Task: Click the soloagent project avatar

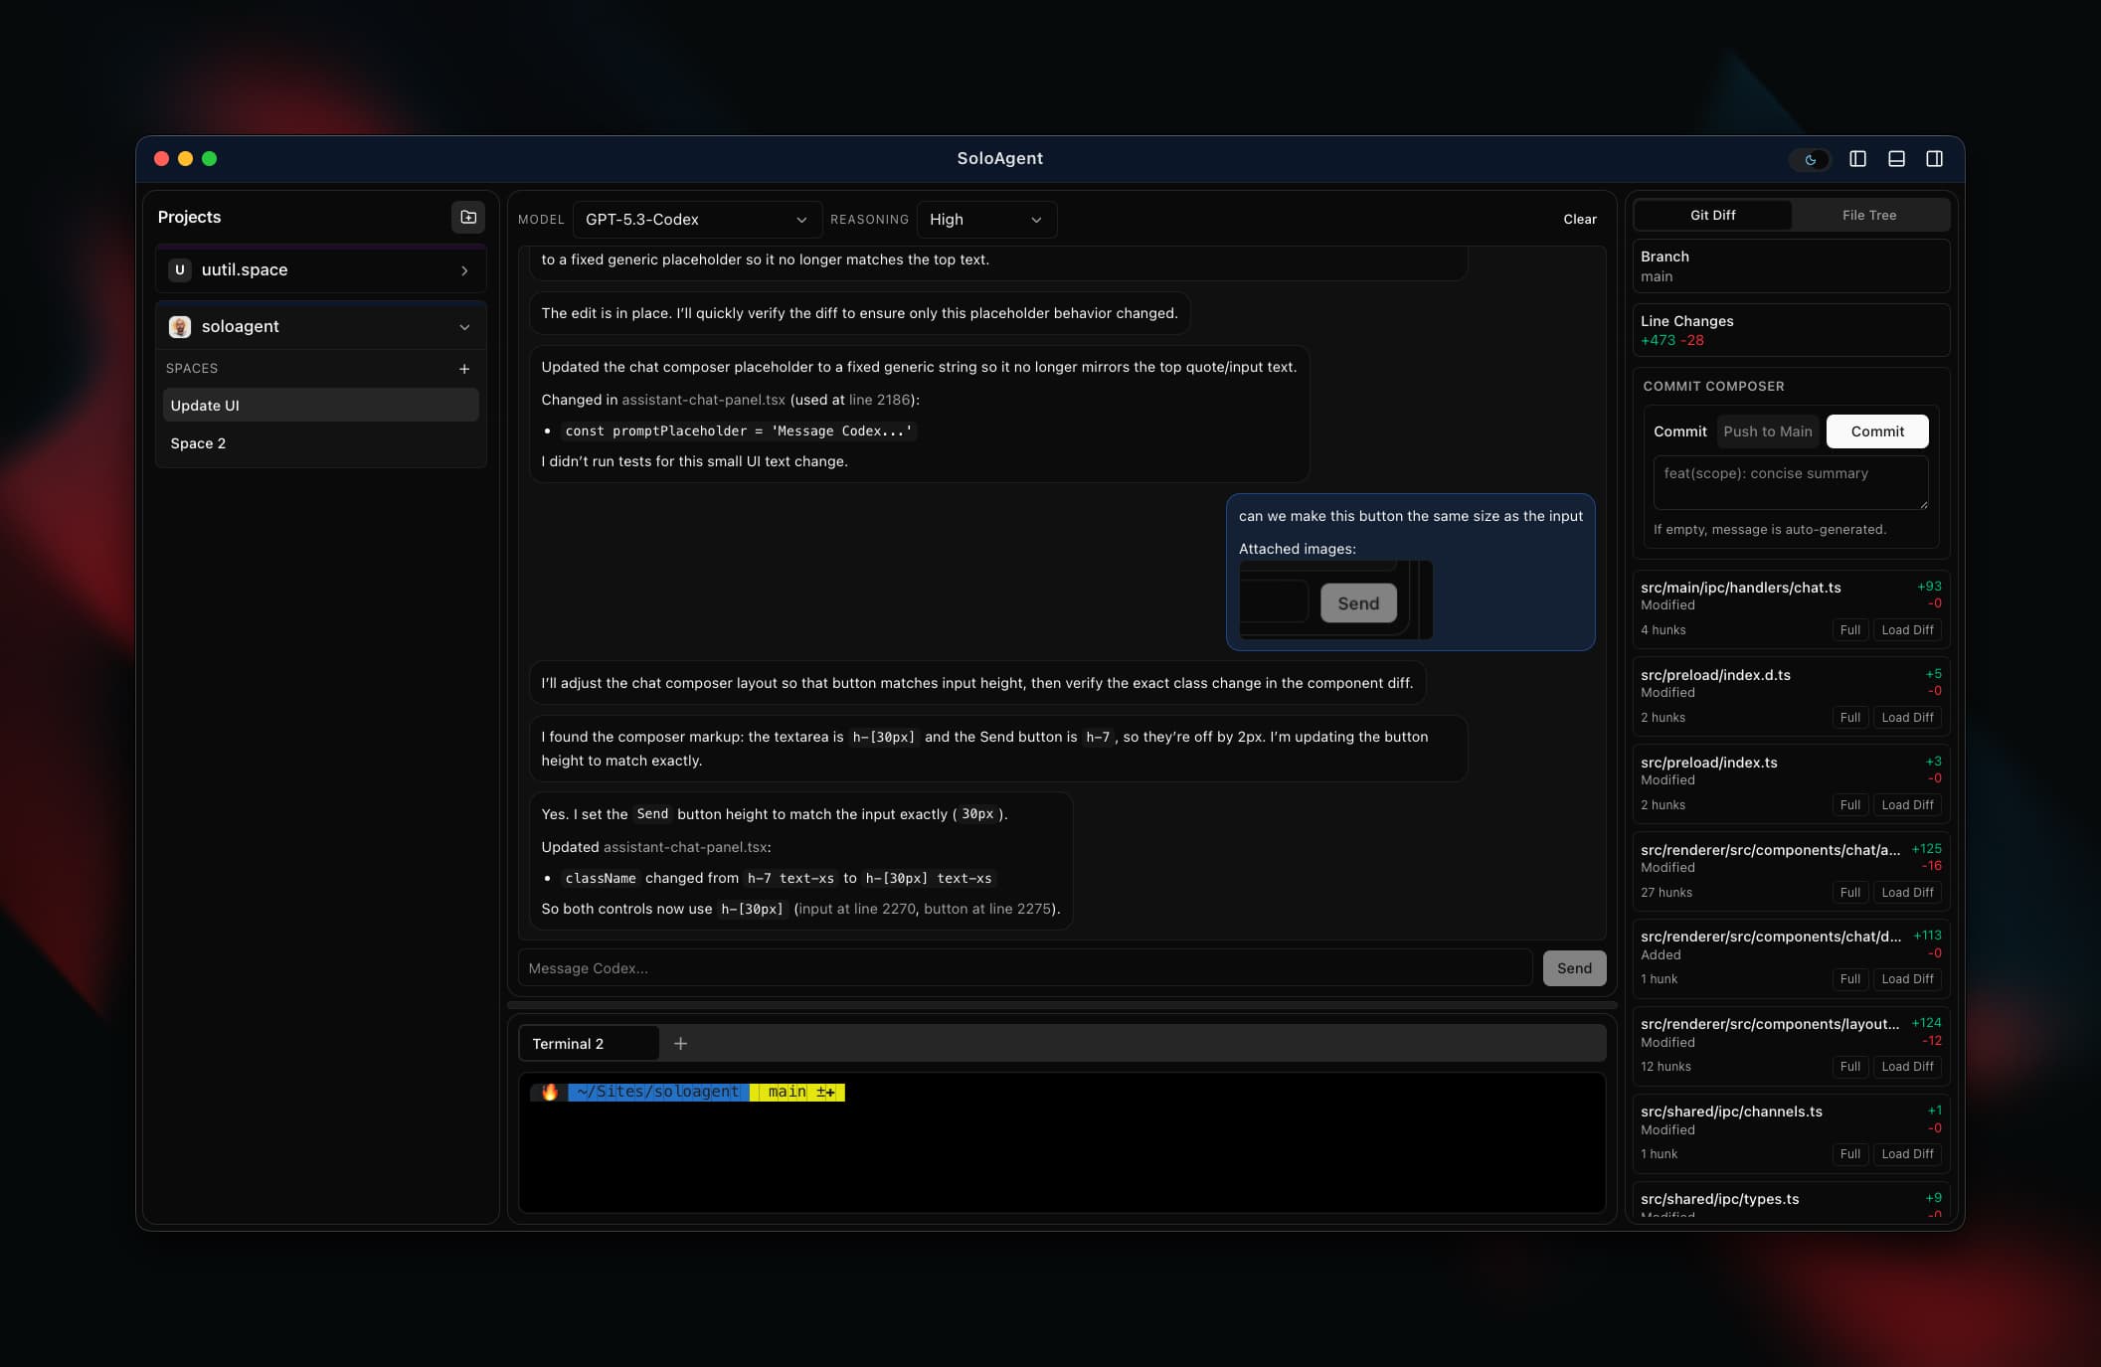Action: [180, 326]
